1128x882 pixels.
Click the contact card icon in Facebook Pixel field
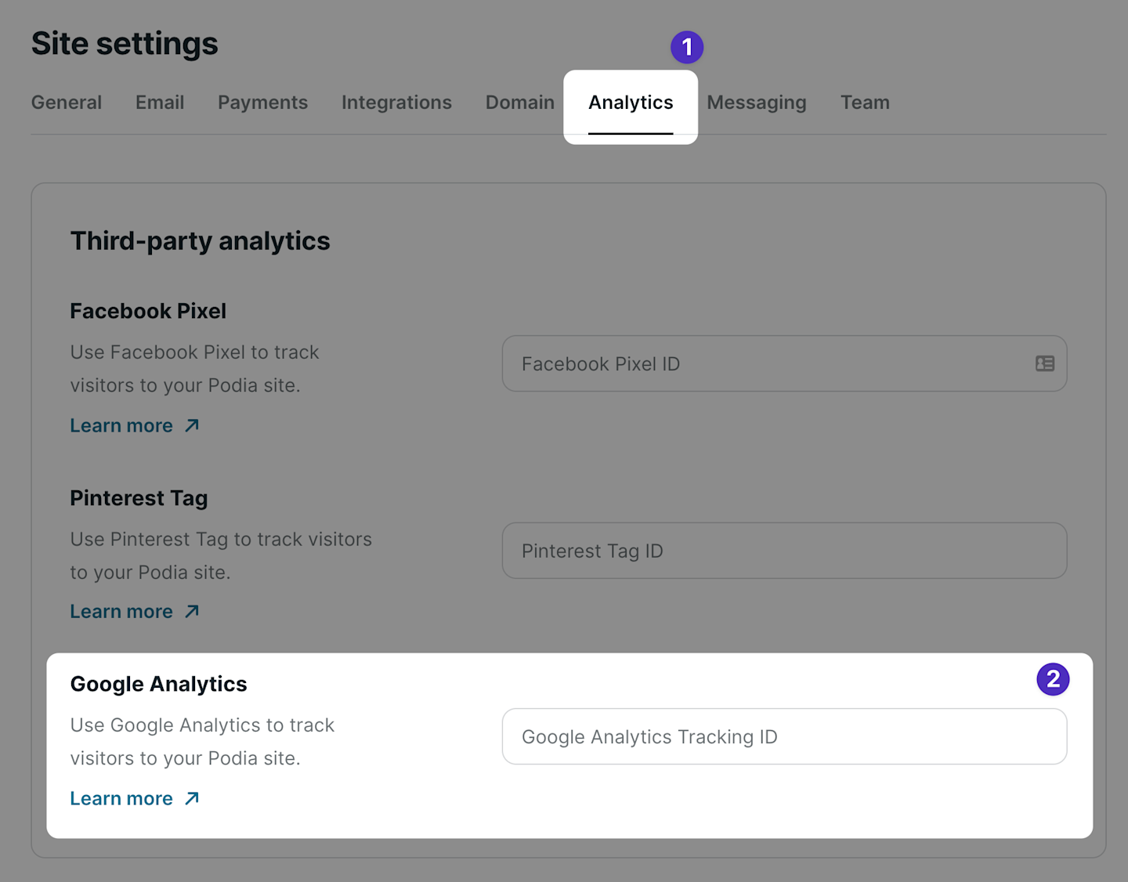(1045, 364)
